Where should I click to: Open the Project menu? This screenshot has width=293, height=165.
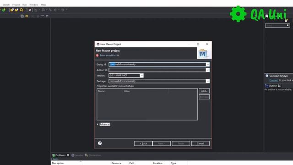16,5
